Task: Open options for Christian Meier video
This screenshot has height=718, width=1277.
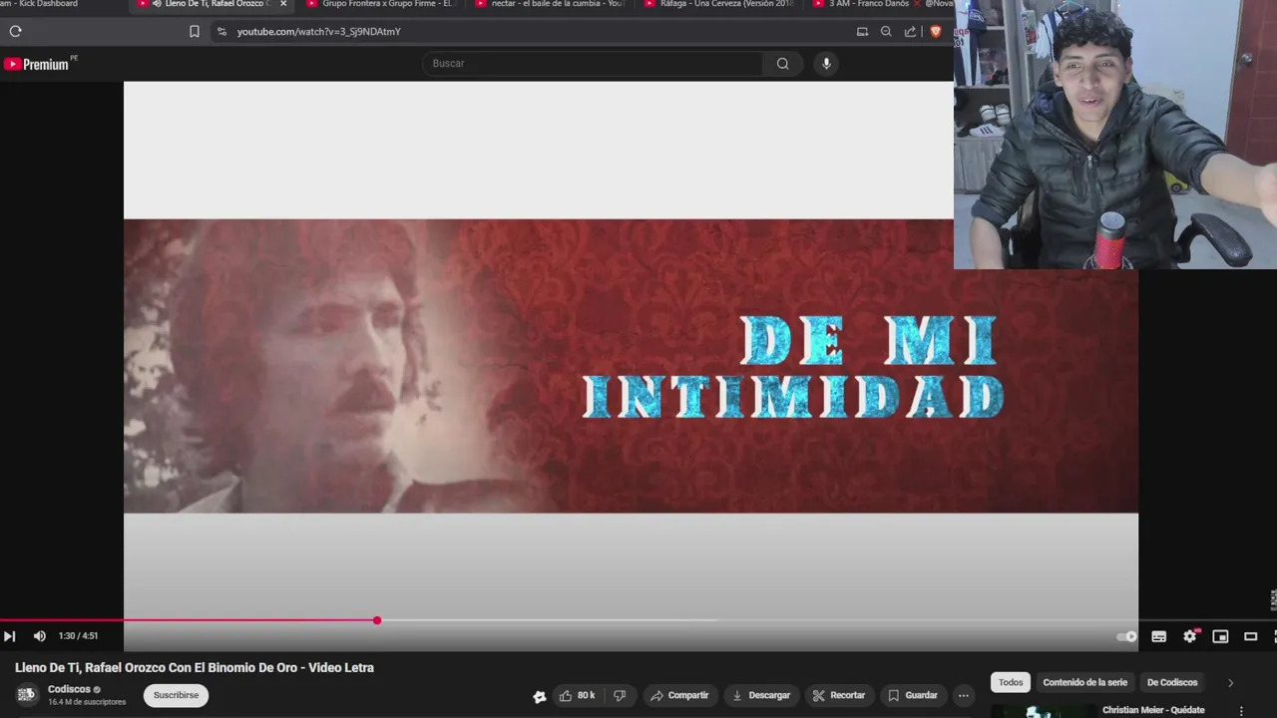Action: [1241, 711]
